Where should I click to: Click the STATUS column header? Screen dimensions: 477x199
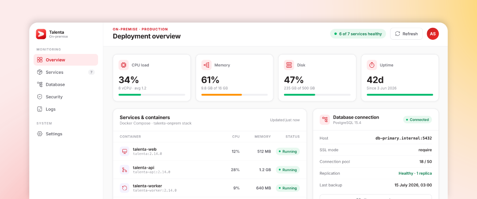coord(292,137)
